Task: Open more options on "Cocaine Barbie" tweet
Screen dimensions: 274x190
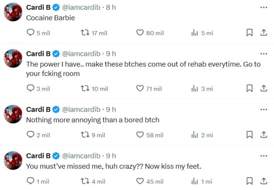Action: coord(264,8)
